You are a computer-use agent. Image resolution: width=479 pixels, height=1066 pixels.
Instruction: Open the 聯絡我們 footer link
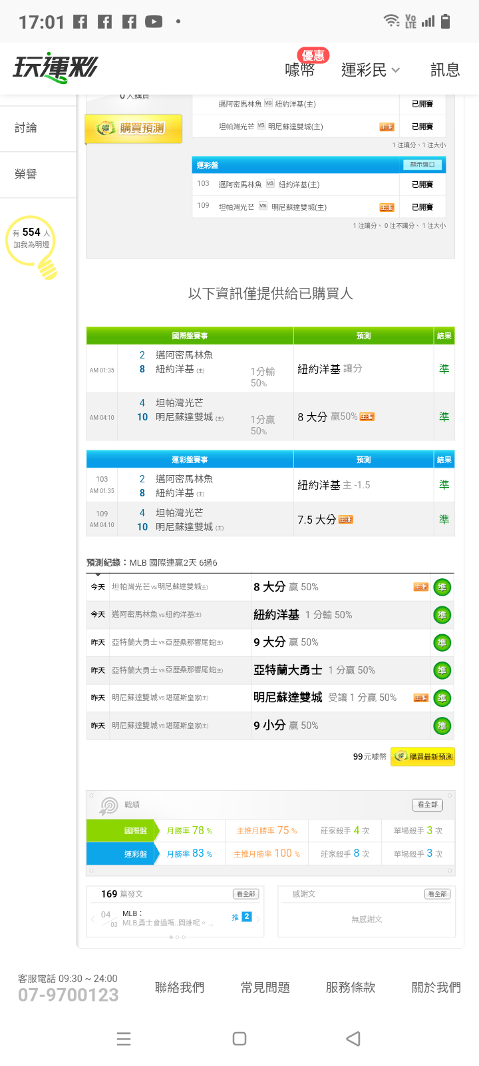point(180,987)
